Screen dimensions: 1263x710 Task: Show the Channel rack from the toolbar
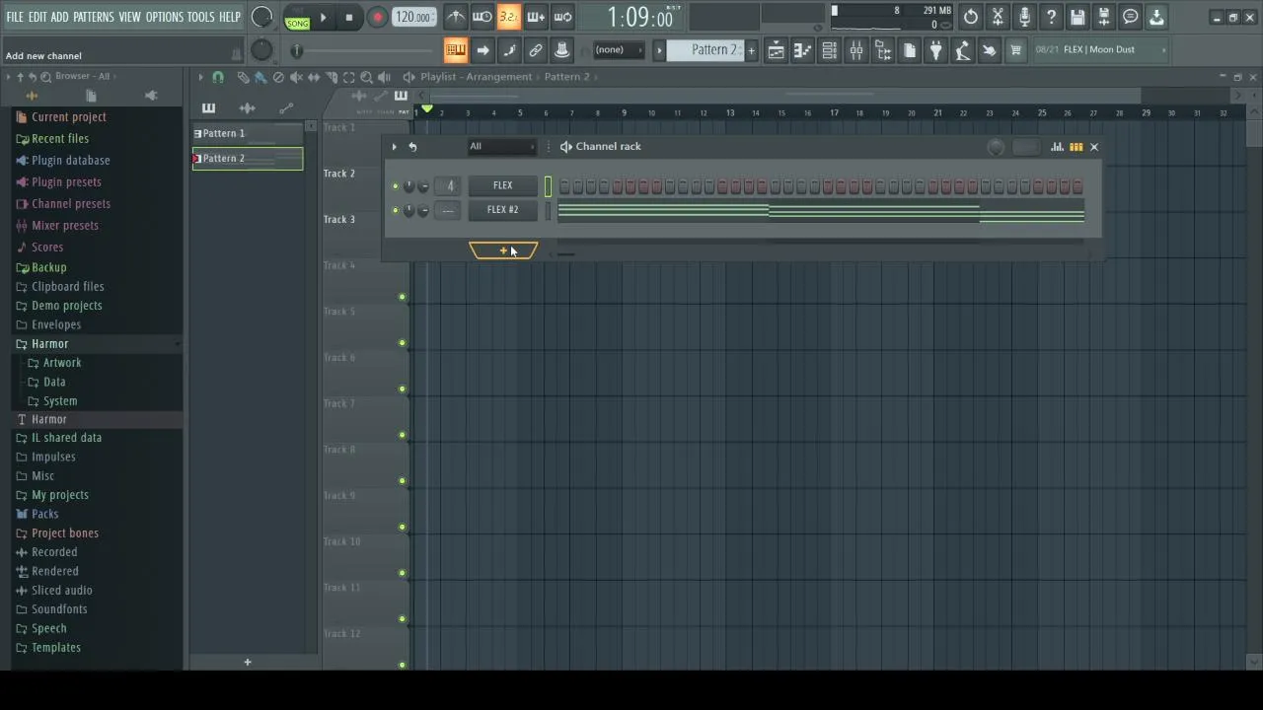830,50
